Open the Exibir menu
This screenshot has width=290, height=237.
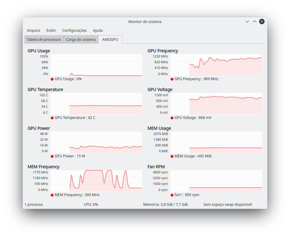click(51, 30)
